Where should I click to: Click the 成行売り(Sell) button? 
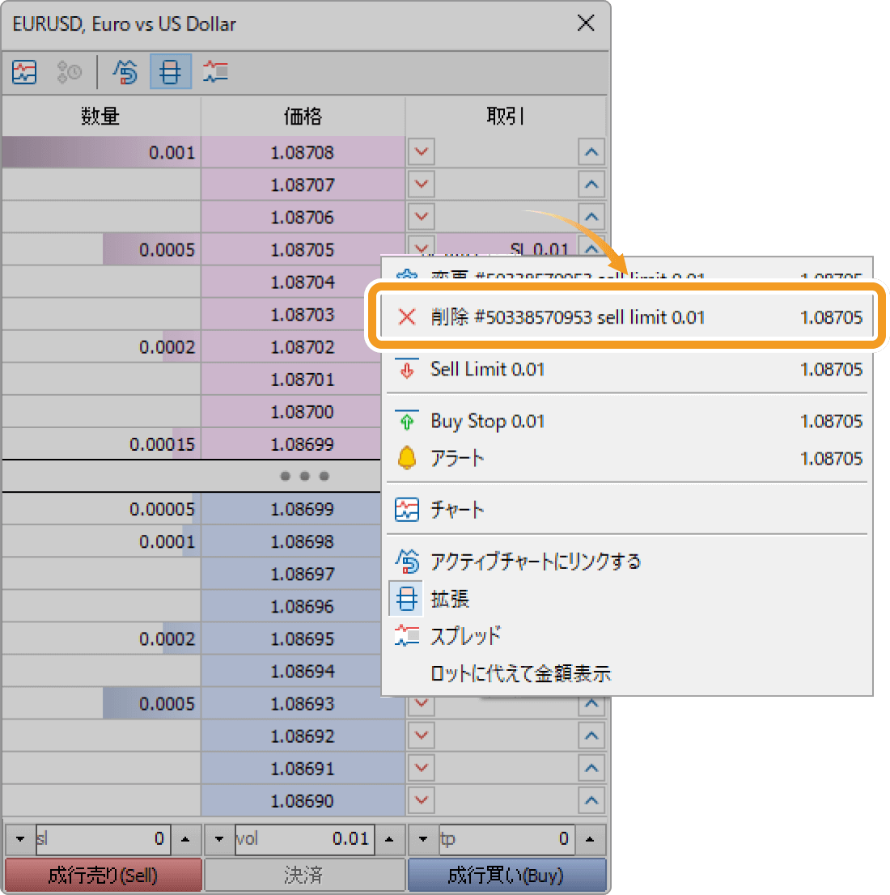point(104,875)
